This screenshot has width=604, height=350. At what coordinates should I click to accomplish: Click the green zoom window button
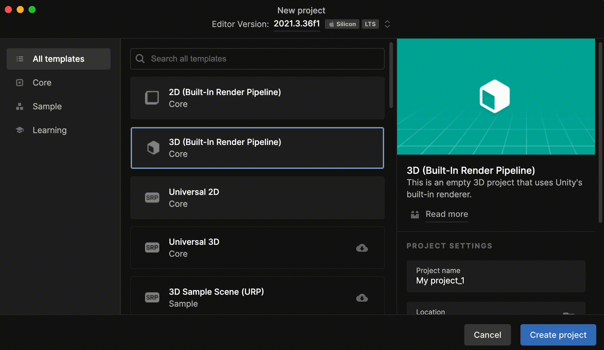pos(32,10)
